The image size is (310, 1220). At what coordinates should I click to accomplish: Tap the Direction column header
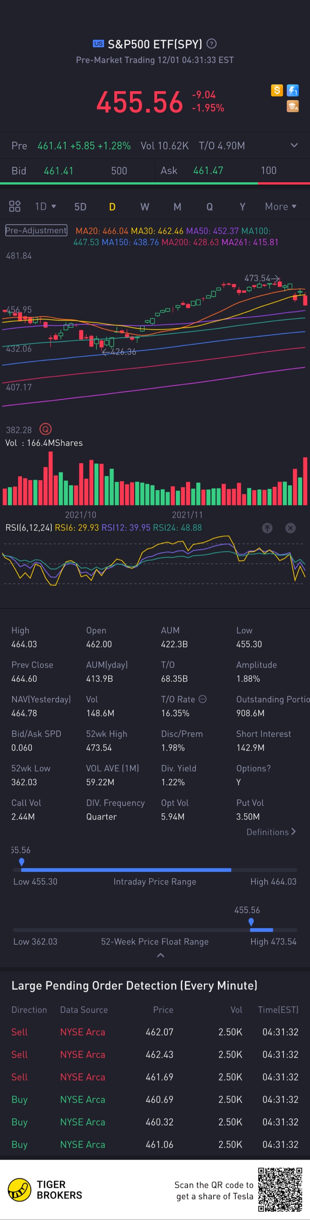(x=29, y=1010)
